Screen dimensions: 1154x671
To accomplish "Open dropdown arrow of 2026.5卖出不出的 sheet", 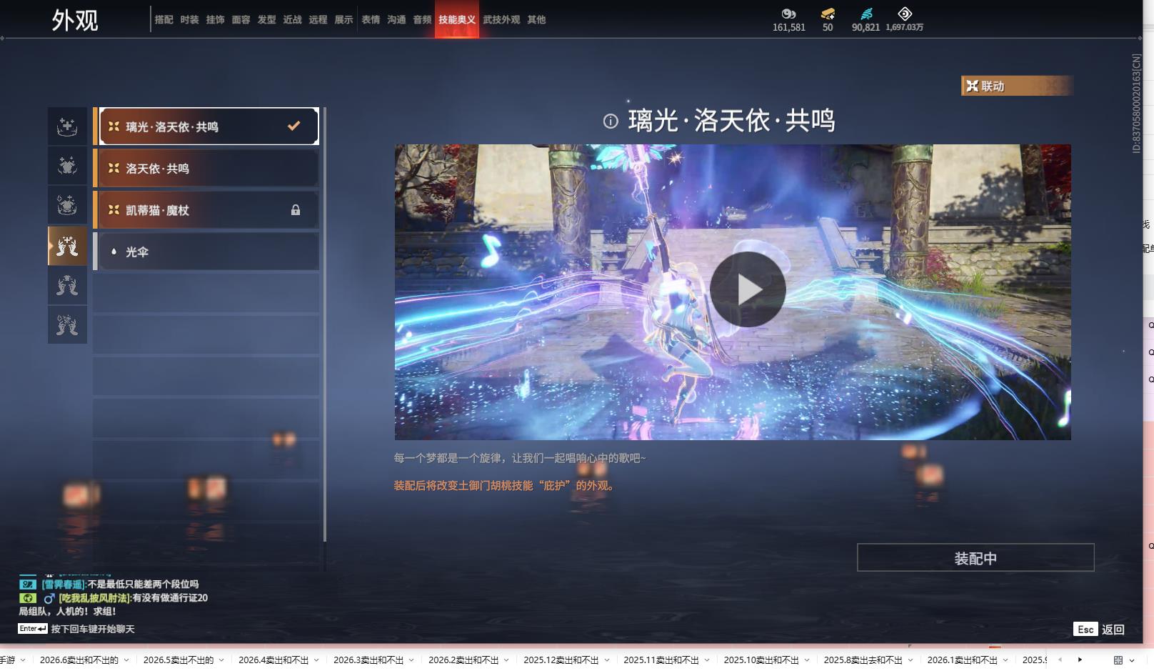I will pos(221,660).
